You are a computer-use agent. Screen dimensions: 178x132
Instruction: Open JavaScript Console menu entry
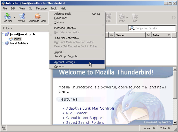click(77, 56)
